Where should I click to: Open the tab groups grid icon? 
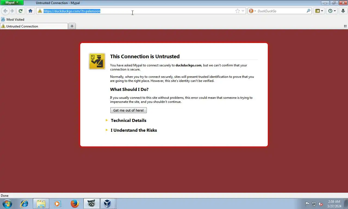pos(345,26)
